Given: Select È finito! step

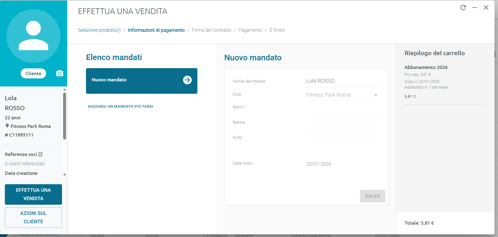Looking at the screenshot, I should click(x=277, y=30).
